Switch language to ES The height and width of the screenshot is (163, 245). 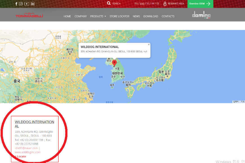148,4
